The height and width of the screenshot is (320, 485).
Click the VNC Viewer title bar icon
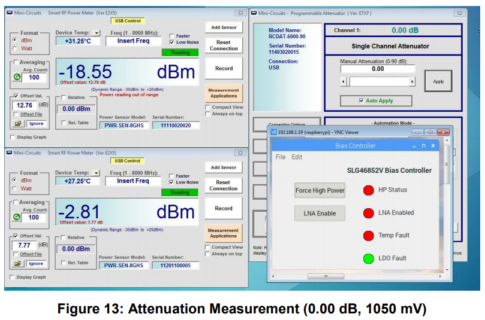tap(273, 132)
